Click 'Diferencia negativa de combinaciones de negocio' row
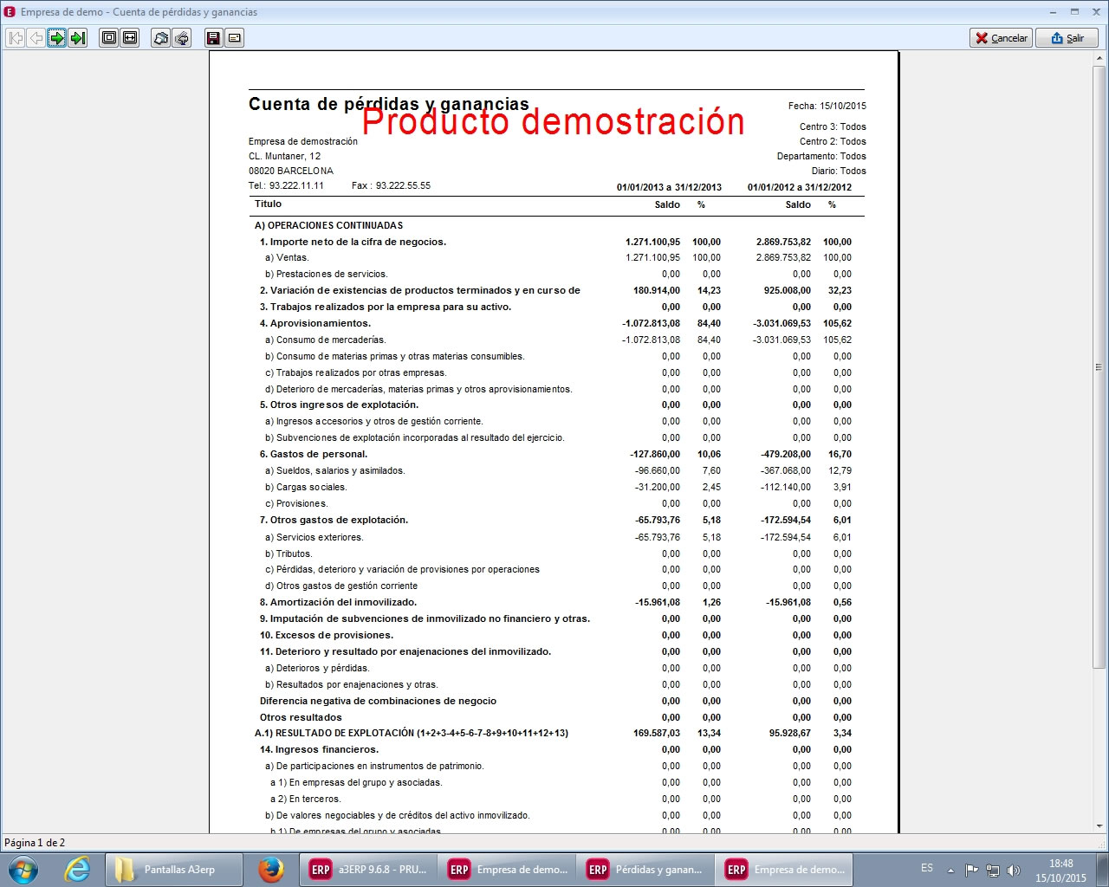This screenshot has width=1109, height=887. 555,701
